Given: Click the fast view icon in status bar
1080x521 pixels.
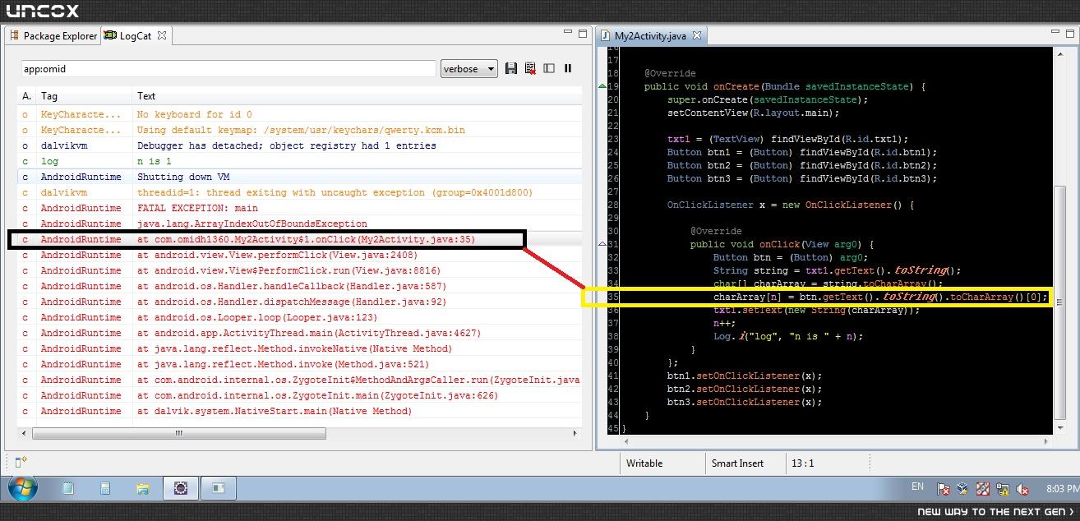Looking at the screenshot, I should click(x=21, y=462).
